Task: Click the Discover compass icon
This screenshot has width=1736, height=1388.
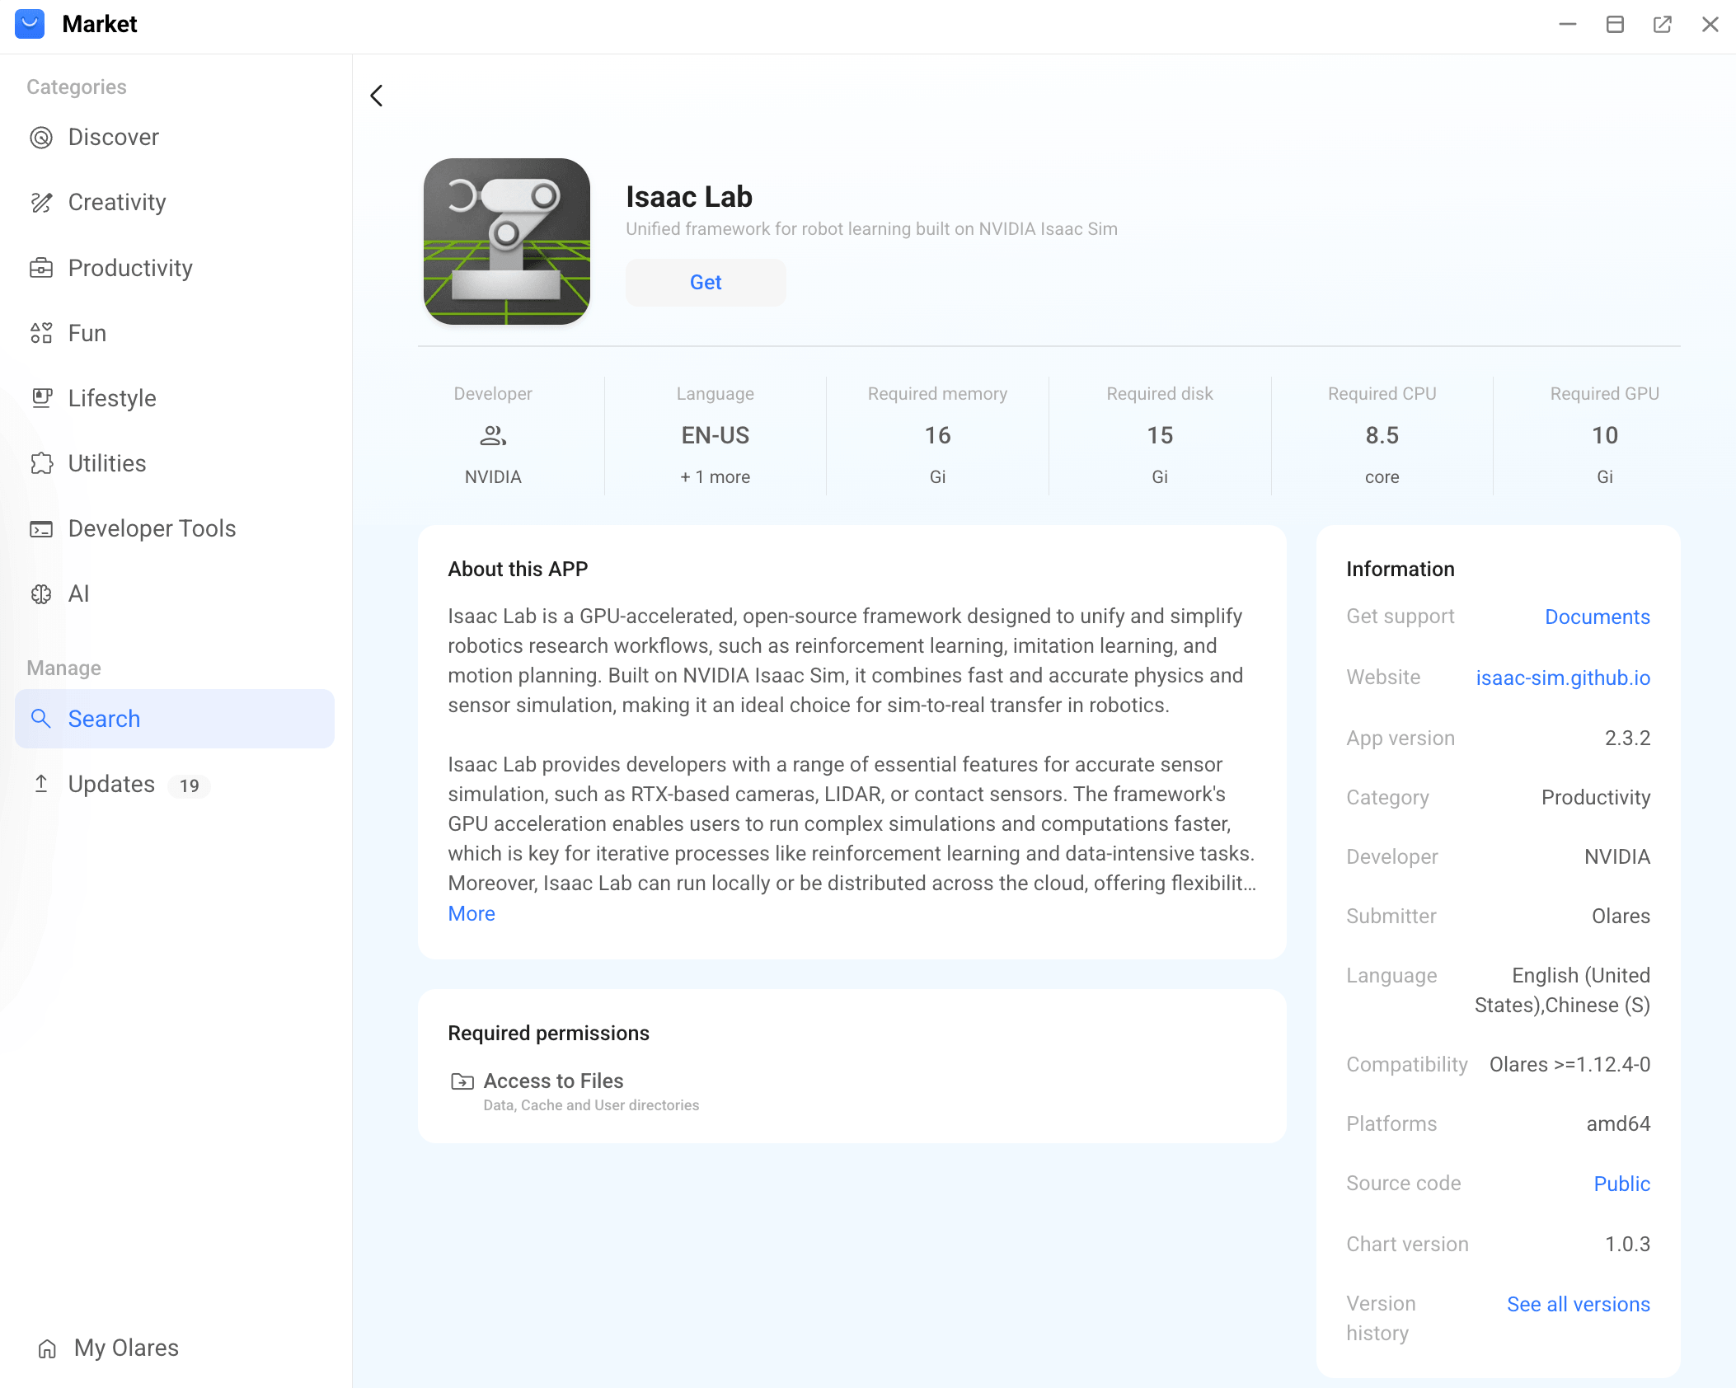Action: tap(41, 138)
